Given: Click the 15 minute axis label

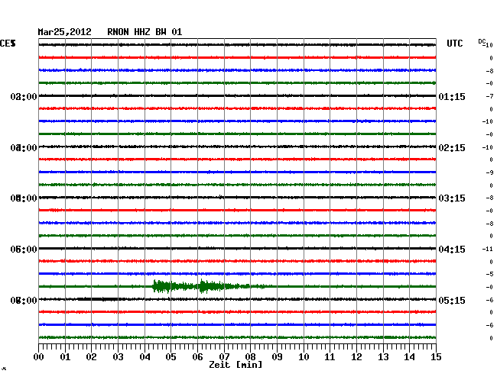Looking at the screenshot, I should click(x=436, y=357).
